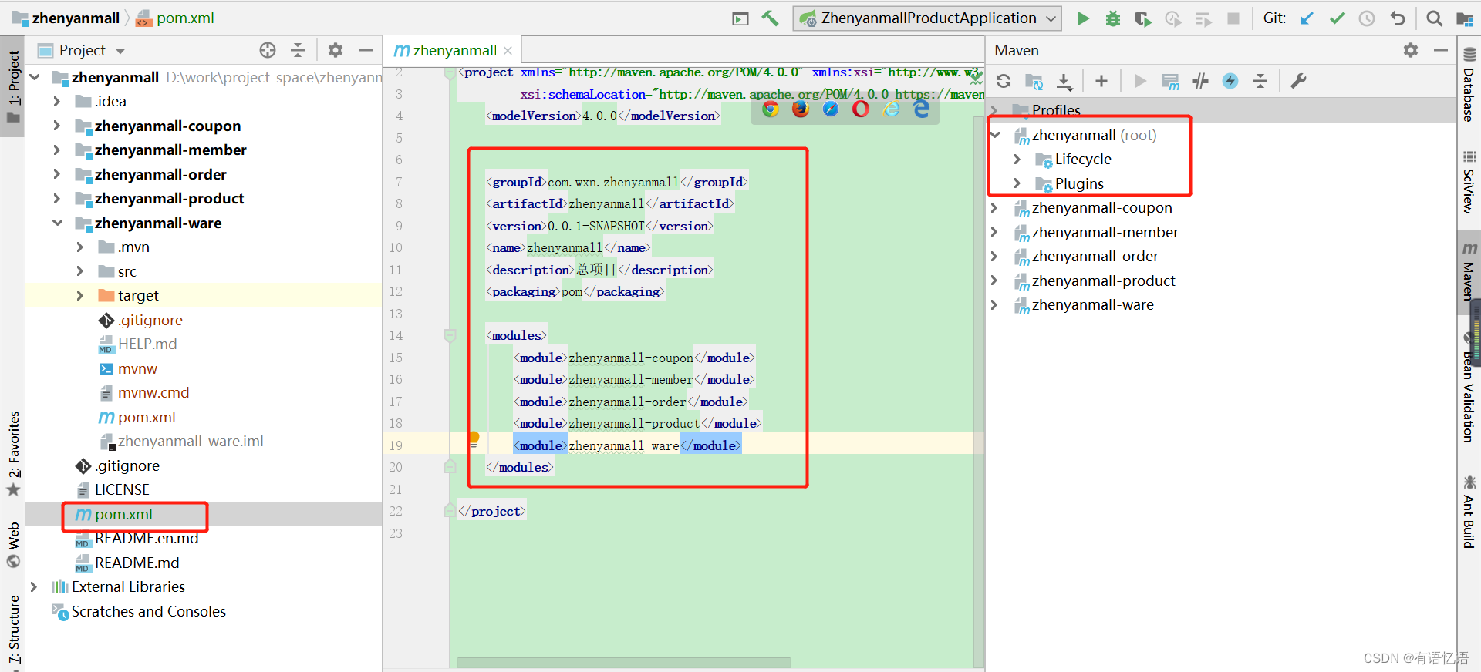Revert changes with undo arrow icon
Screen dimensions: 1481x672
point(1397,18)
